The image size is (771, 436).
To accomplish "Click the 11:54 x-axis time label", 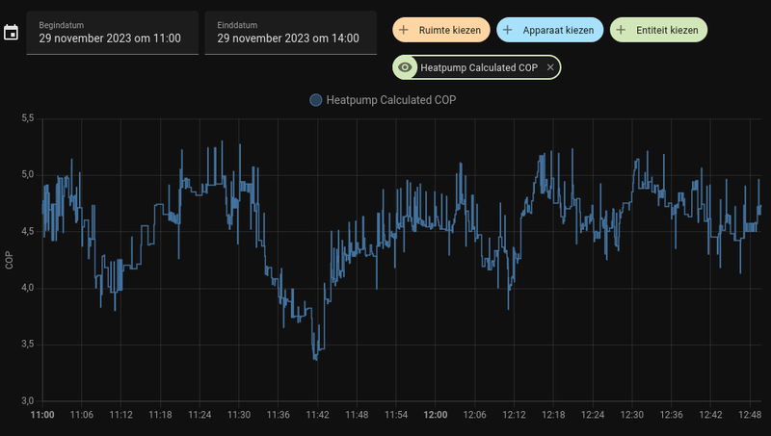I will pyautogui.click(x=396, y=415).
